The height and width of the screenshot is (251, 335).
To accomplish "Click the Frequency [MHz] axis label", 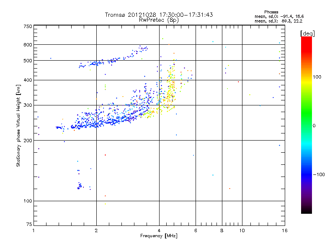I will coord(159,236).
